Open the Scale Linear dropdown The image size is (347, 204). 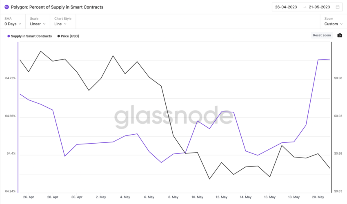pos(38,22)
